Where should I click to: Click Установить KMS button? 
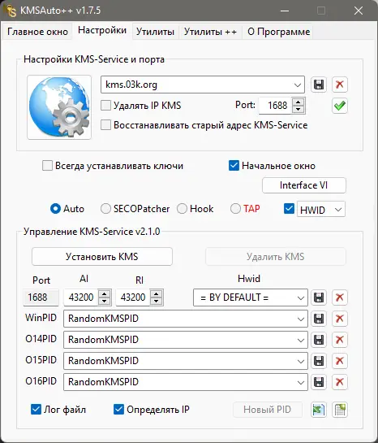pos(102,257)
